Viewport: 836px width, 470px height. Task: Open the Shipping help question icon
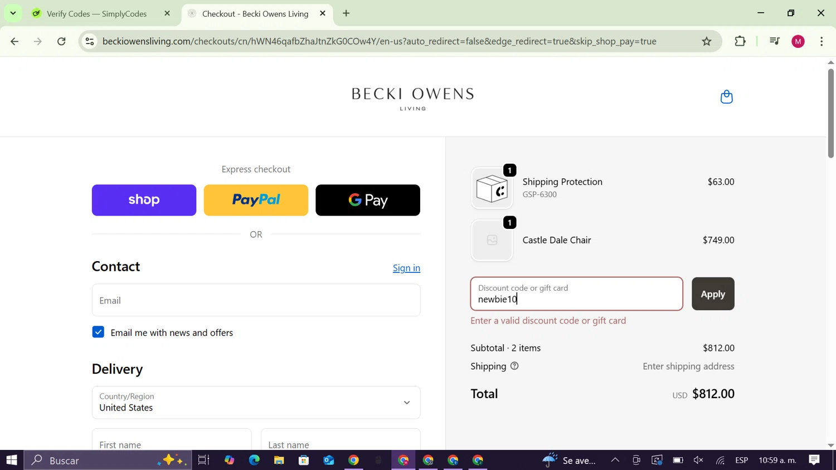click(514, 366)
